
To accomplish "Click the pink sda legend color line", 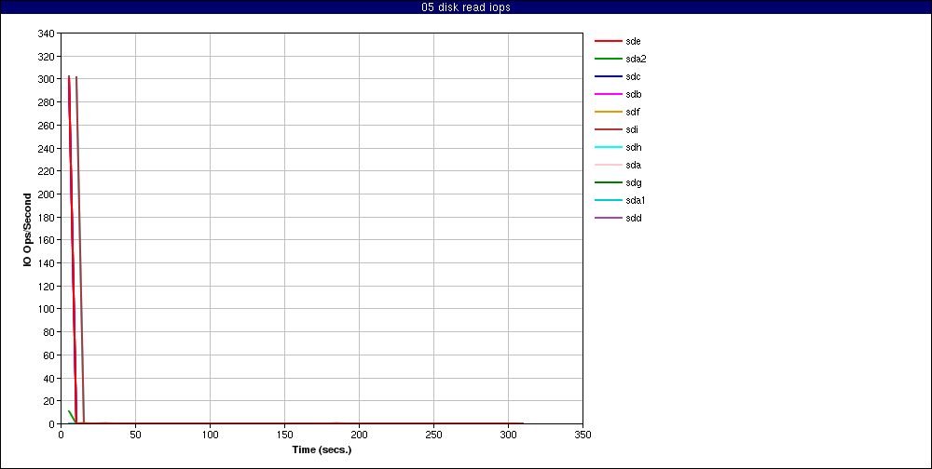I will coord(608,165).
